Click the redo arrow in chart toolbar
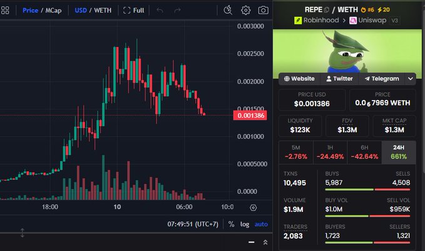 click(178, 10)
